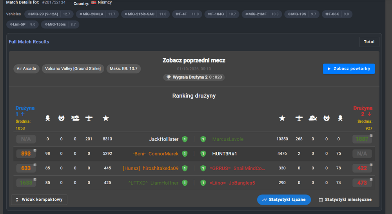Toggle Widok kompaktowy compact view
This screenshot has width=392, height=214.
pos(39,200)
